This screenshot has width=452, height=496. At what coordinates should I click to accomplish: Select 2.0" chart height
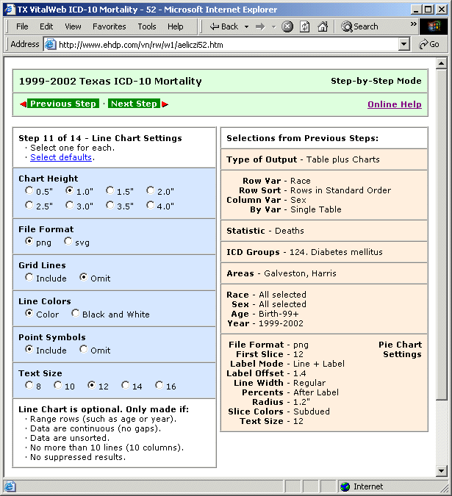[150, 190]
